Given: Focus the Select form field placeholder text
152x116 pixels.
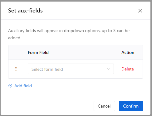Looking at the screenshot, I should pyautogui.click(x=47, y=69).
